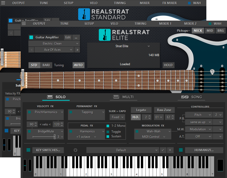This screenshot has width=227, height=178.
Task: Open the HUMANIZE settings
Action: 204,150
